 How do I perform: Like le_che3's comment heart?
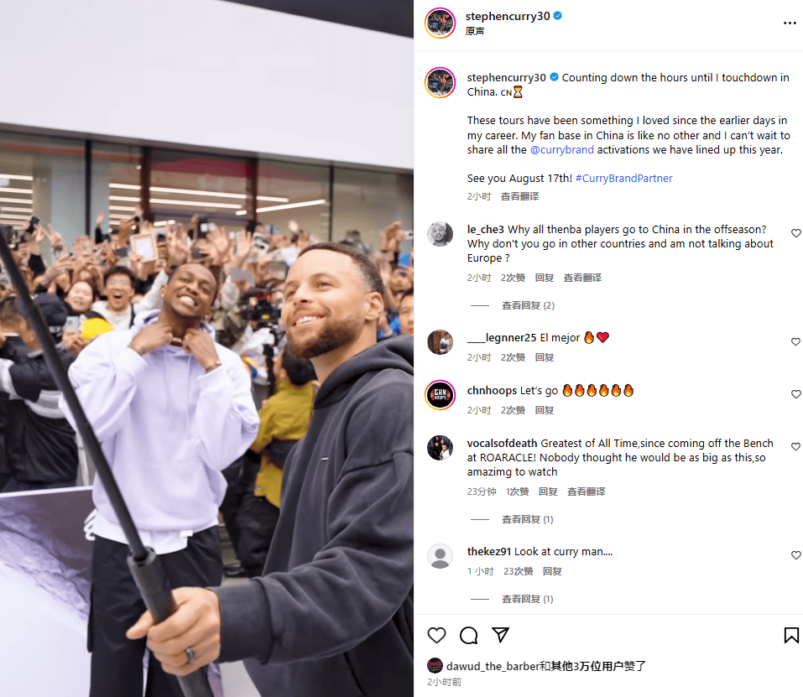coord(795,233)
